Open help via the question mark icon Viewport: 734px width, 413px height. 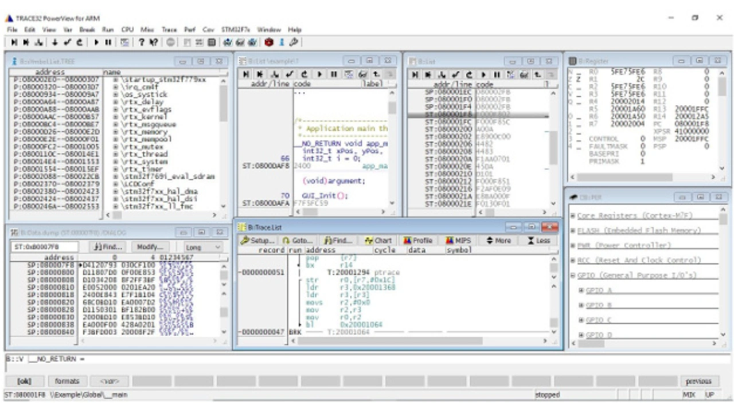click(x=141, y=42)
